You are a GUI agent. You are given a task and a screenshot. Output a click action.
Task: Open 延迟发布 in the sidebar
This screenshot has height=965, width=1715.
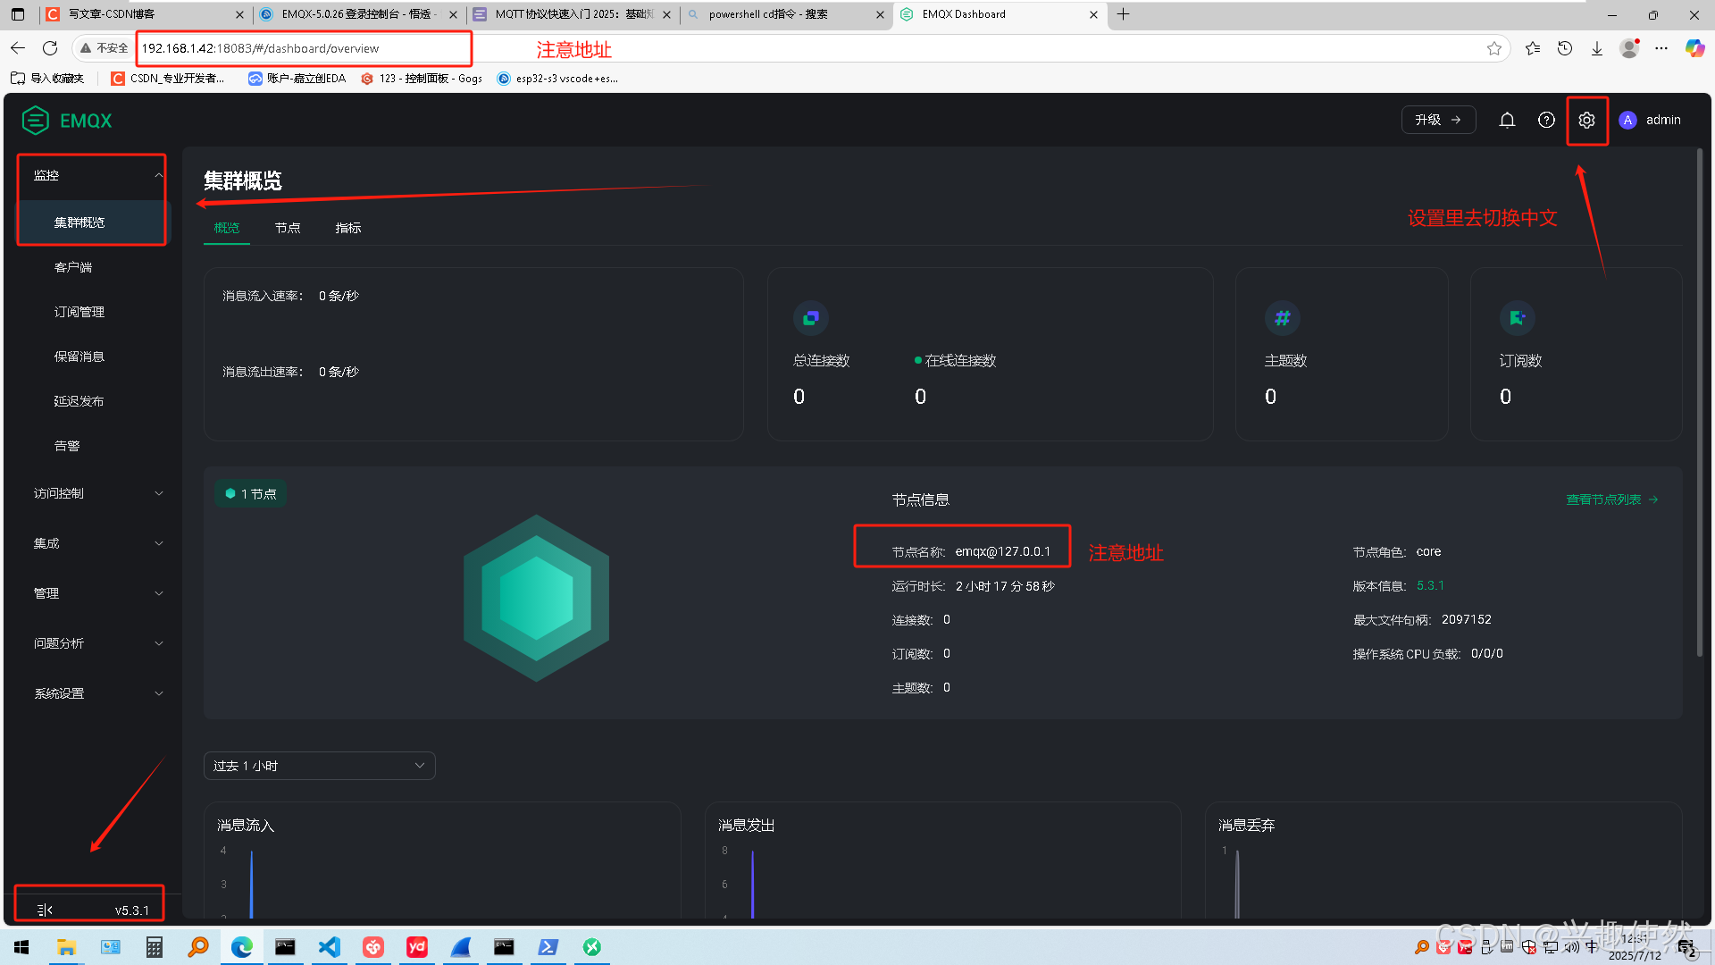[x=79, y=401]
